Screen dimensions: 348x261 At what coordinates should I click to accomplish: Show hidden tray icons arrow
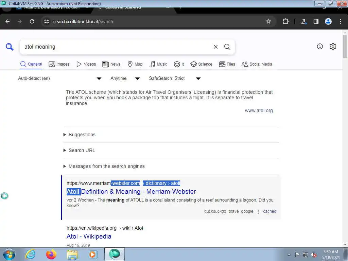(x=289, y=255)
